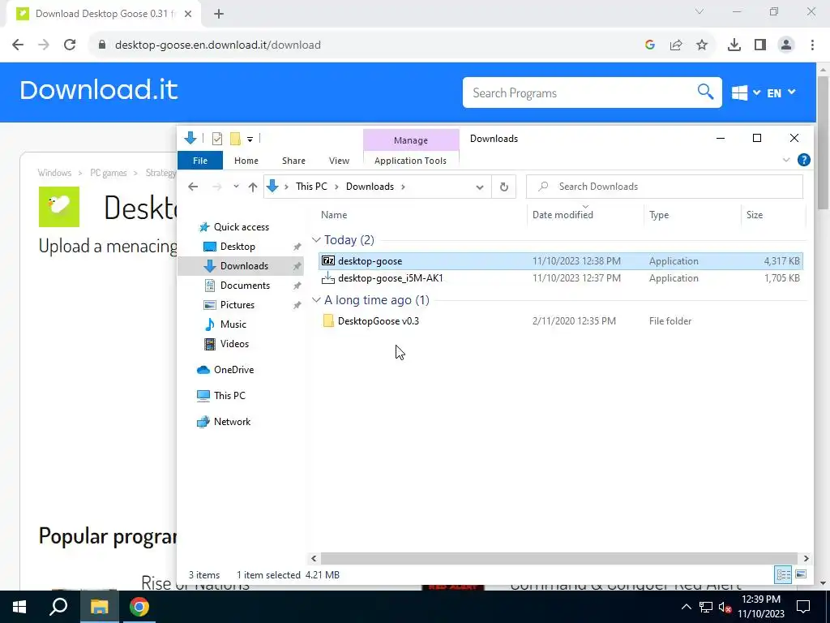Toggle Chrome side panel
The width and height of the screenshot is (830, 623).
coord(760,45)
